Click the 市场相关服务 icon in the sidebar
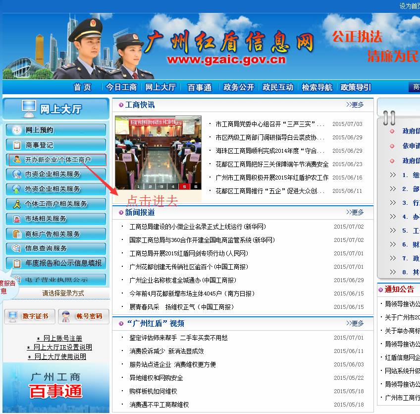This screenshot has height=414, width=420. 16,218
